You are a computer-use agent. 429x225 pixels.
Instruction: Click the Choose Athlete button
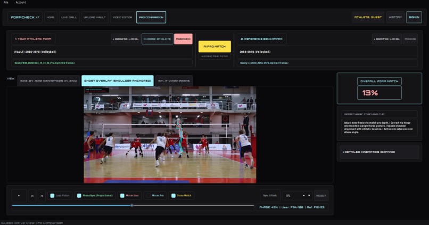158,39
